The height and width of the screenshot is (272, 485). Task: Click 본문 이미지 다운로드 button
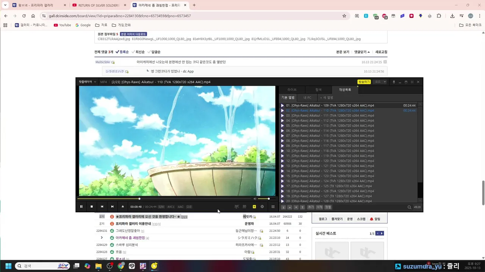[133, 34]
